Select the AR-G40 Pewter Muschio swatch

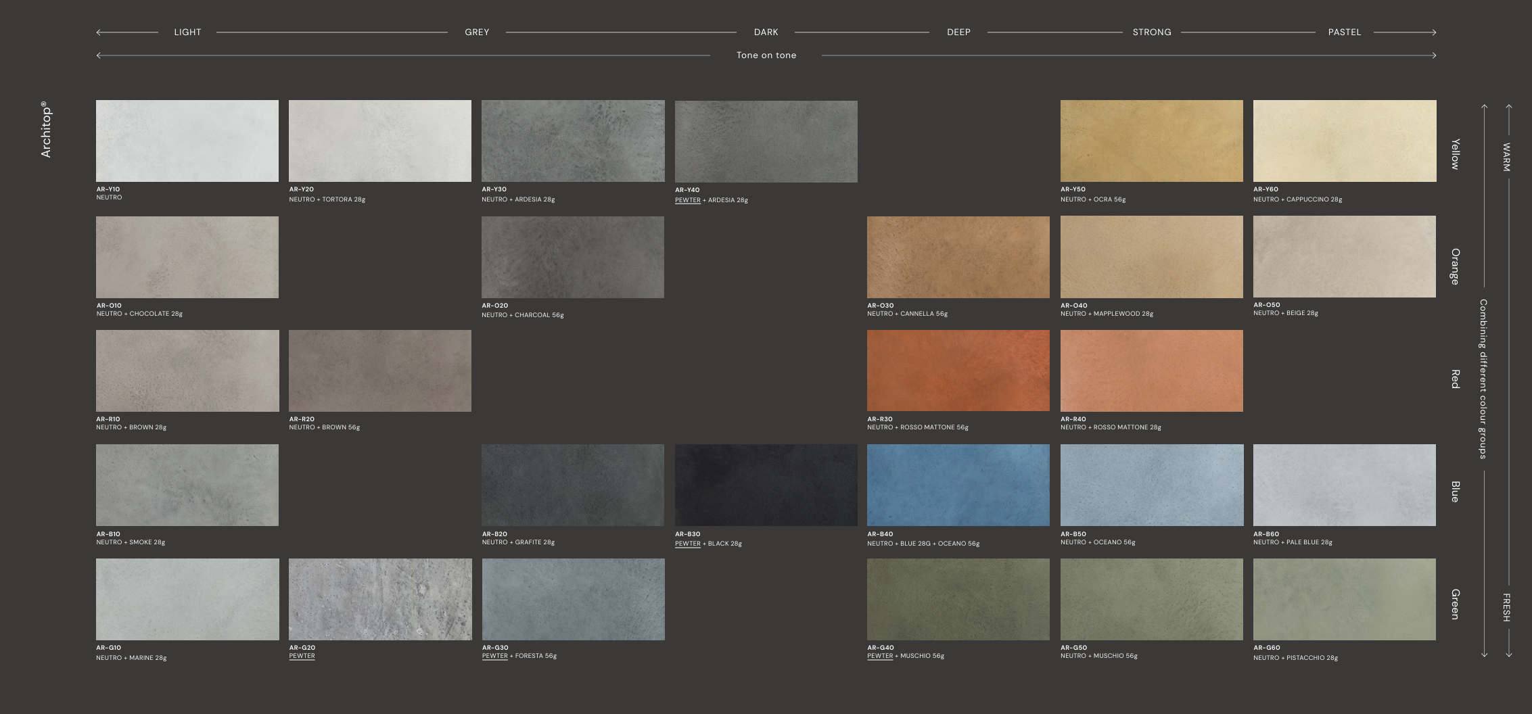pos(958,599)
